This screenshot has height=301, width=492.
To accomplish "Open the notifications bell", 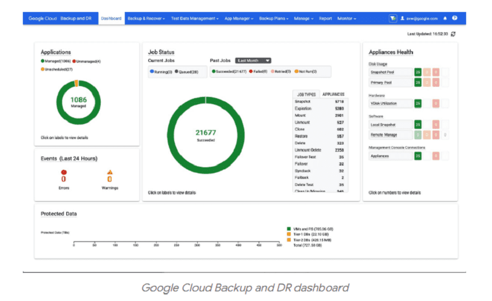I will click(445, 18).
